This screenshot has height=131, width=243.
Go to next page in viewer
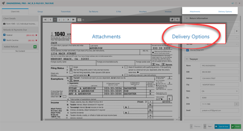click(x=68, y=20)
